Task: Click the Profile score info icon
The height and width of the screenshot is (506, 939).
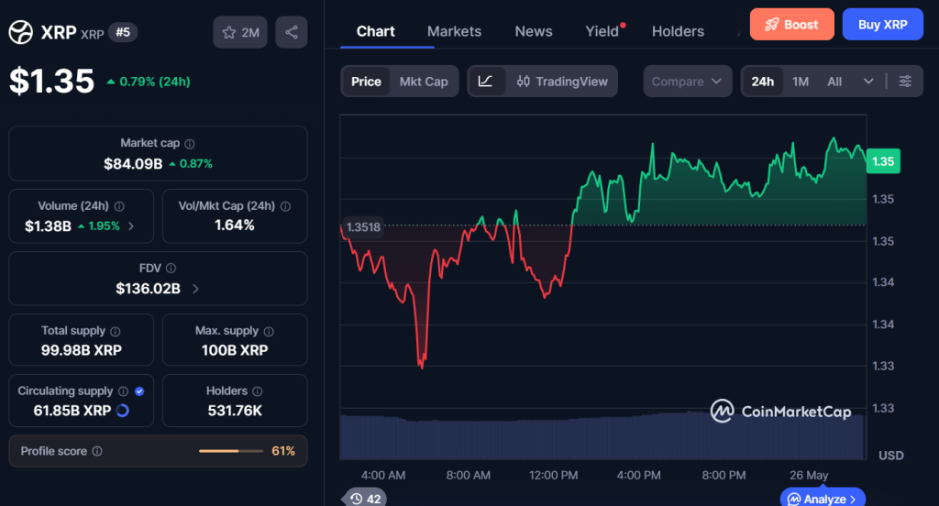Action: pos(97,451)
